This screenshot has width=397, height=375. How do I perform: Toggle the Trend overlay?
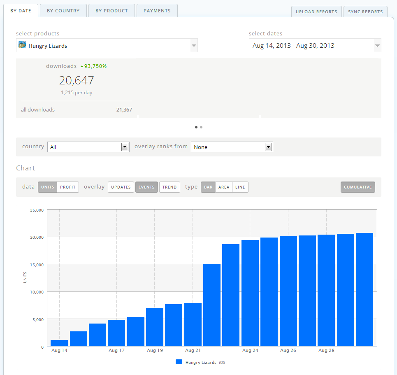(x=169, y=187)
